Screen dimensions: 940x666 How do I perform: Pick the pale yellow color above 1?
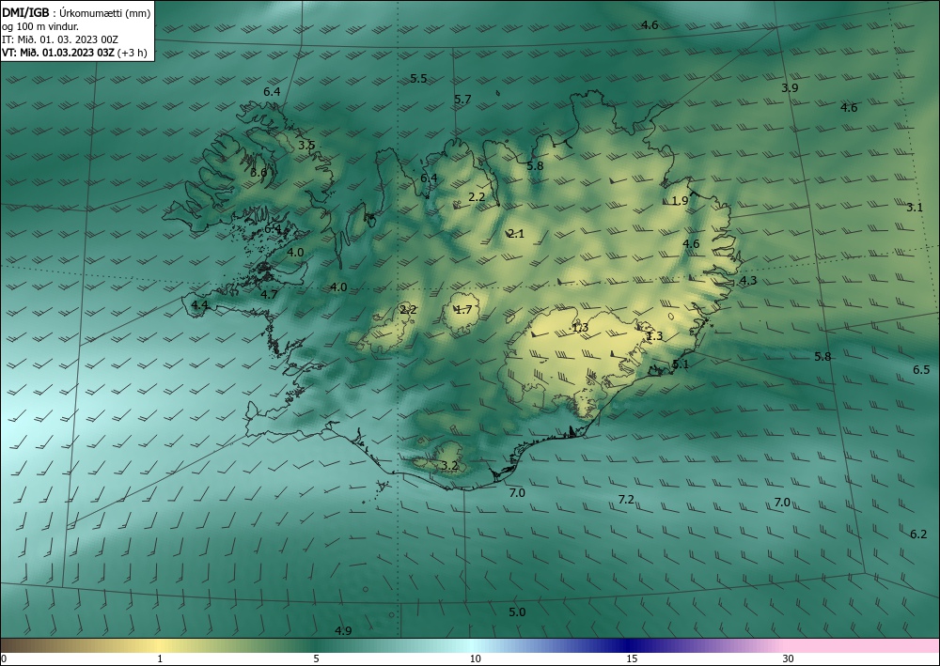(160, 645)
